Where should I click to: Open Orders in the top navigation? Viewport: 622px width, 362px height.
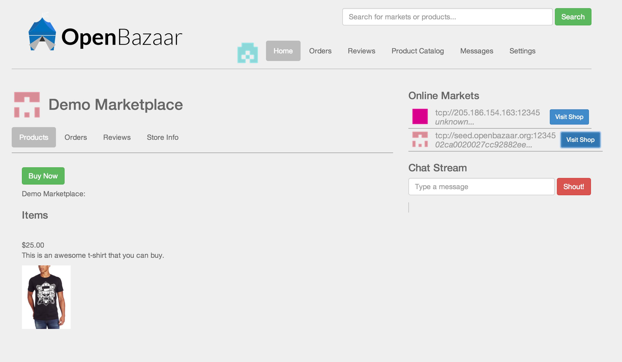(x=320, y=51)
